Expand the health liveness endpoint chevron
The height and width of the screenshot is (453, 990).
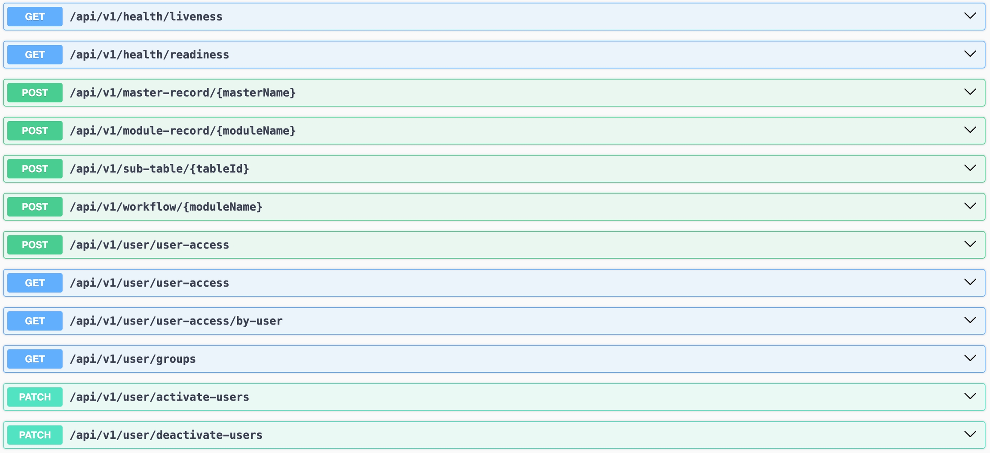click(970, 16)
